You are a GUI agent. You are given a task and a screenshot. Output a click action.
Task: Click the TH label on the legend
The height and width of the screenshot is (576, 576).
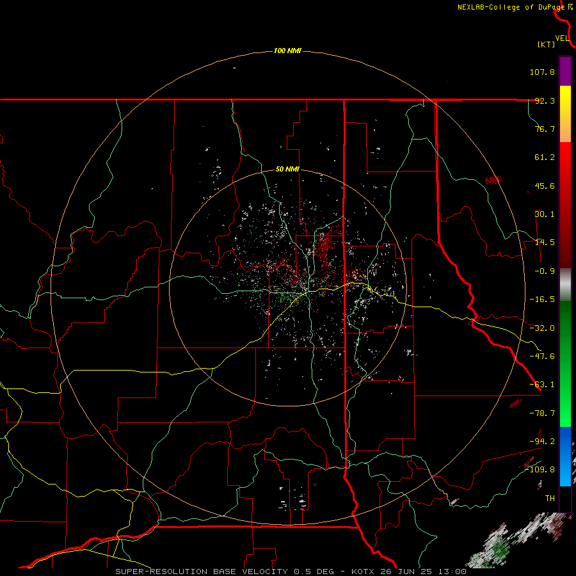click(550, 499)
